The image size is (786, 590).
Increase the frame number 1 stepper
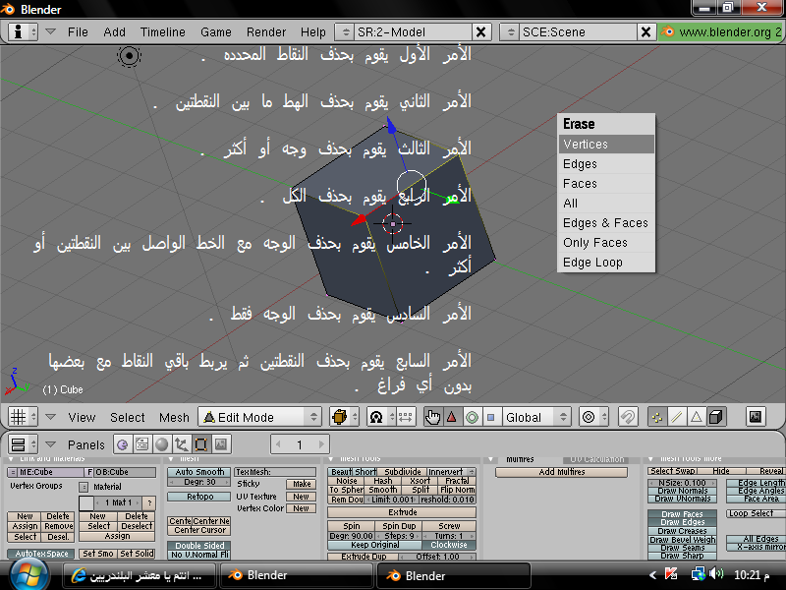coord(321,444)
